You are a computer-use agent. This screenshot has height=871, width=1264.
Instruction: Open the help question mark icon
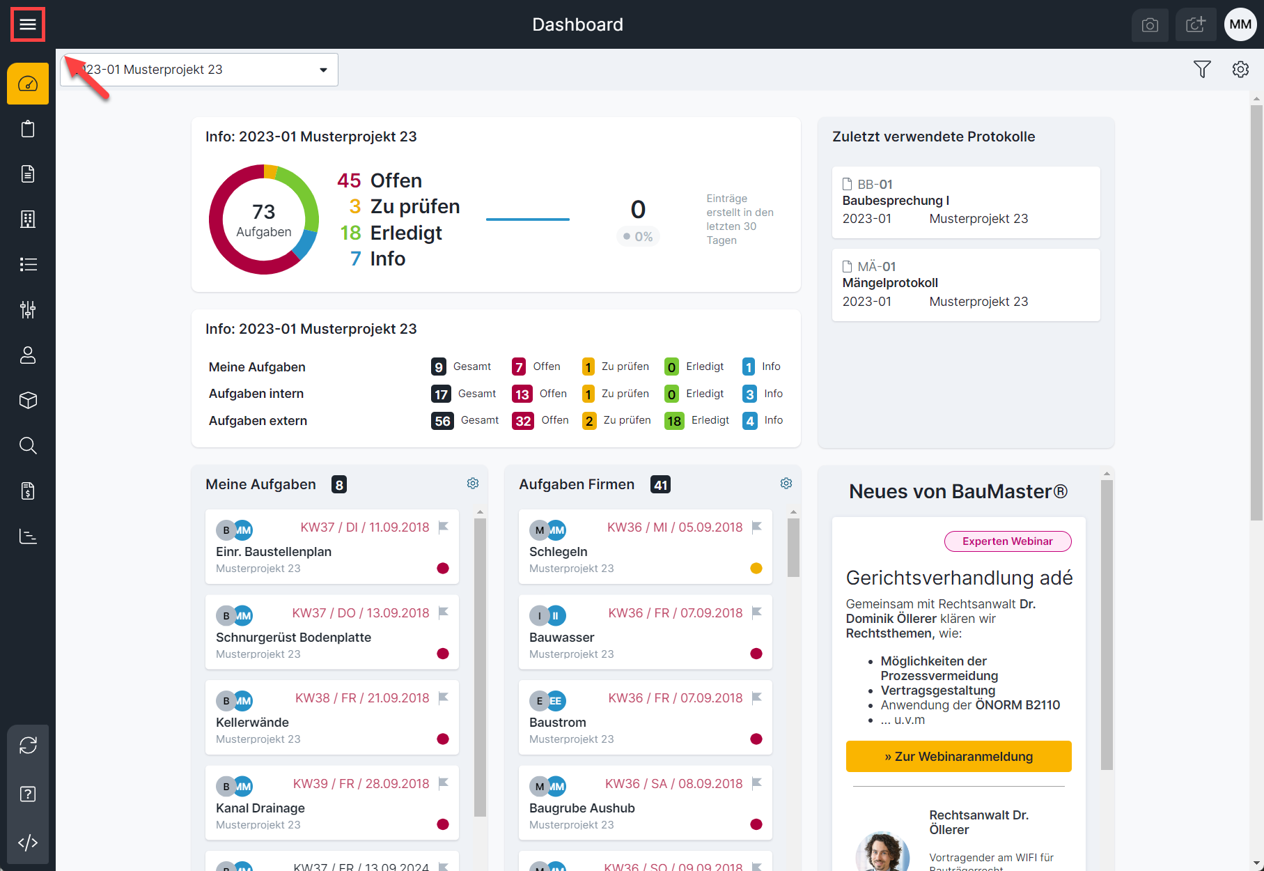[x=28, y=794]
